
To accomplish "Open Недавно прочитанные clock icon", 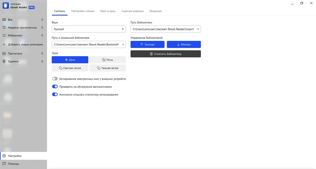I will tap(4, 28).
